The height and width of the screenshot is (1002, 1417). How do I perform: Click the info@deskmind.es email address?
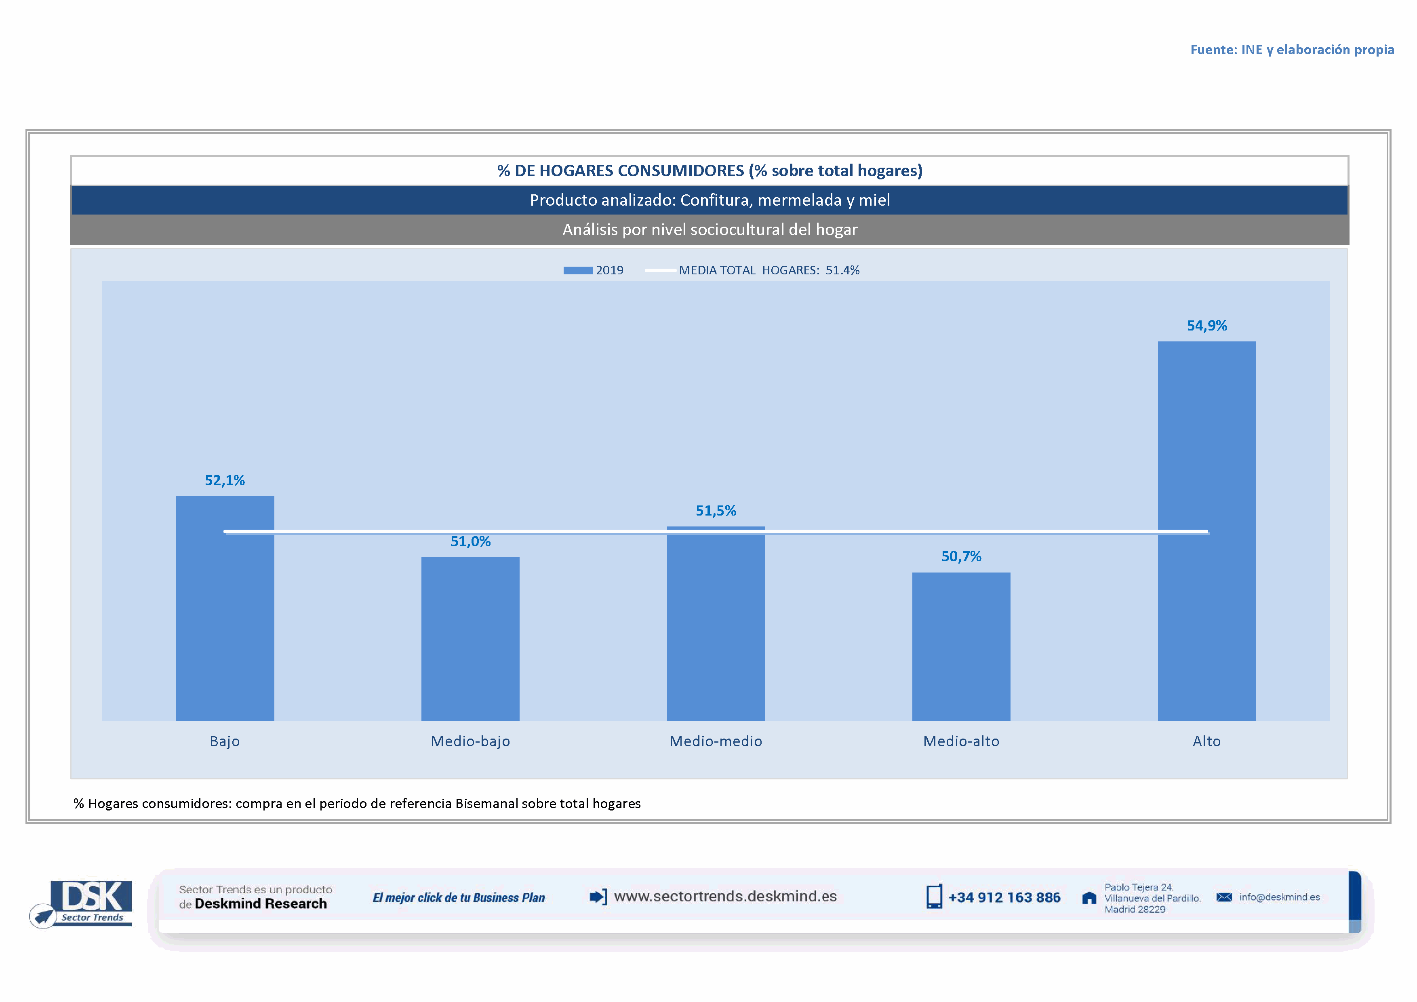coord(1279,897)
